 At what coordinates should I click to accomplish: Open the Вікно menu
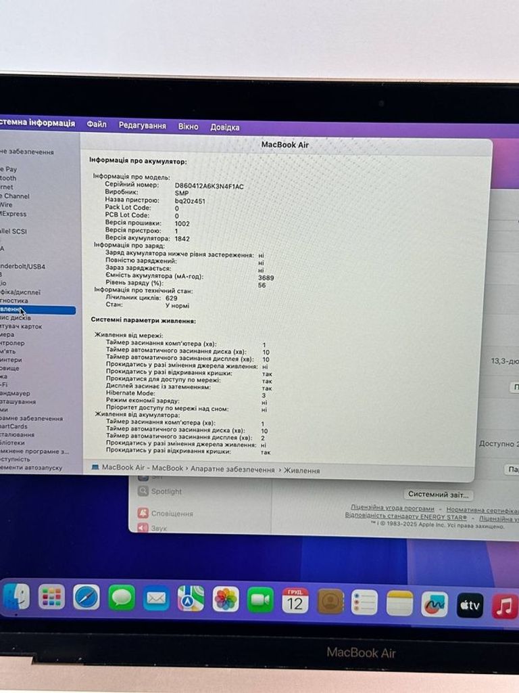tap(188, 127)
